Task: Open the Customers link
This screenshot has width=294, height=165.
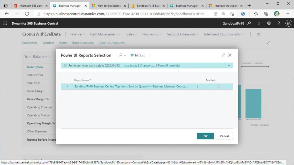Action: [30, 43]
